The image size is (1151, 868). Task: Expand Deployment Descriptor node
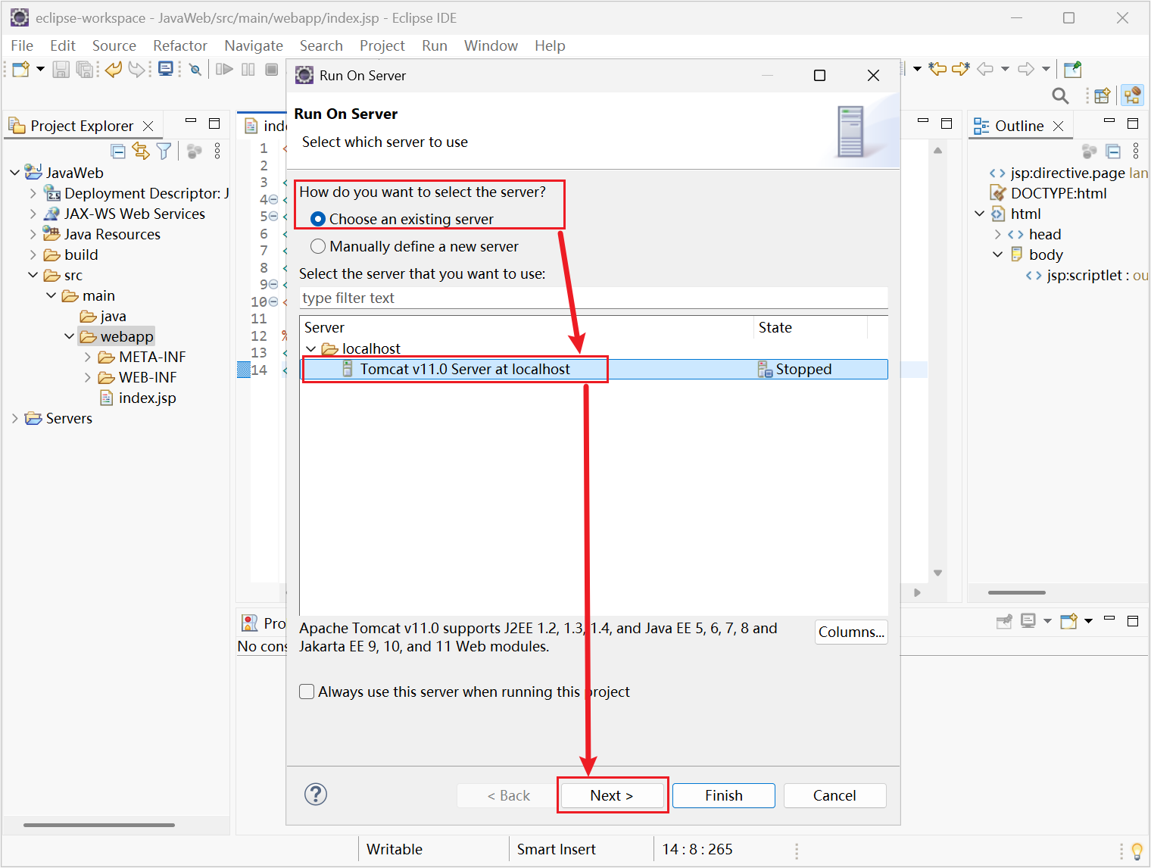click(x=33, y=193)
